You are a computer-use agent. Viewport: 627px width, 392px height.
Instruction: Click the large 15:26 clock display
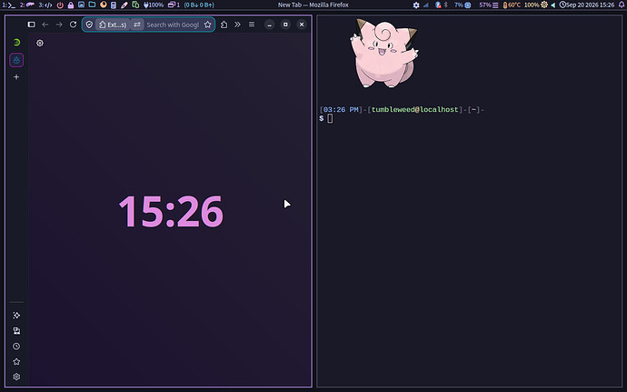pos(171,211)
